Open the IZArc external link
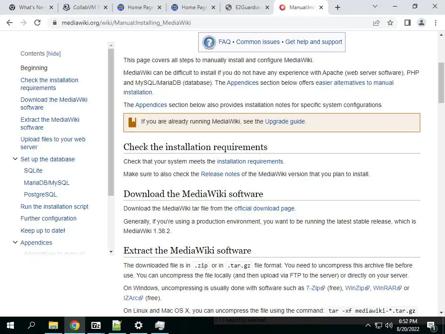The image size is (445, 334). (133, 298)
